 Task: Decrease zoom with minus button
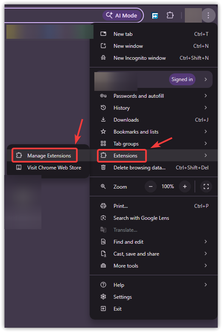pos(151,186)
